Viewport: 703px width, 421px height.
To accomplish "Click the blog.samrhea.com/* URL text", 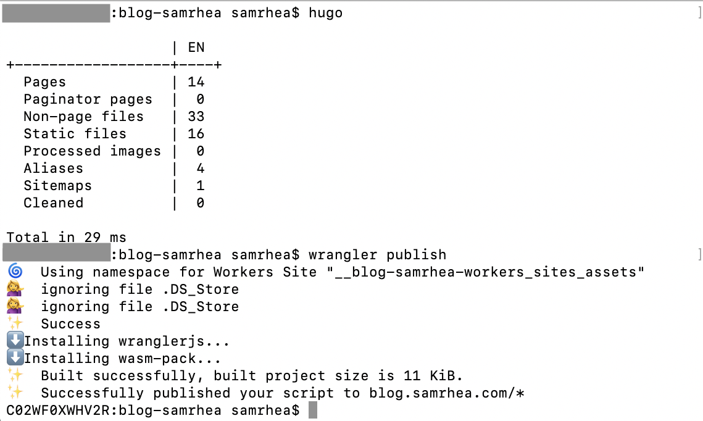I will tap(446, 393).
